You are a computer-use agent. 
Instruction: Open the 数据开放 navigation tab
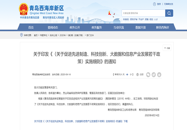(141, 27)
